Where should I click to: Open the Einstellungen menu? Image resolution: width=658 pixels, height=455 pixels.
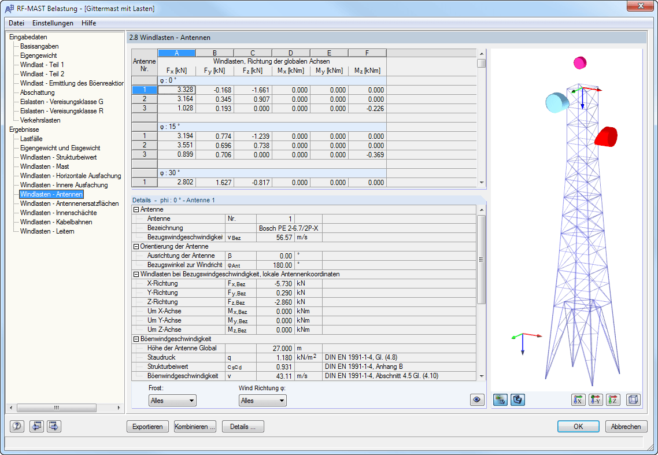click(x=53, y=23)
